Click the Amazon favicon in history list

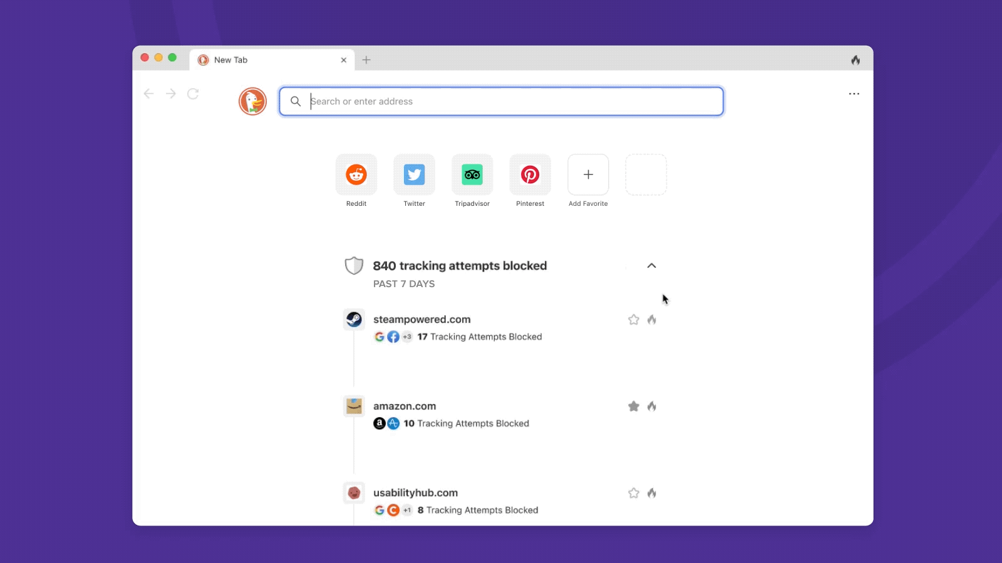click(x=354, y=407)
